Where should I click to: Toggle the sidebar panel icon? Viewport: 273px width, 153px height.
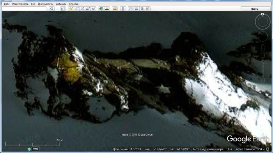pos(63,9)
